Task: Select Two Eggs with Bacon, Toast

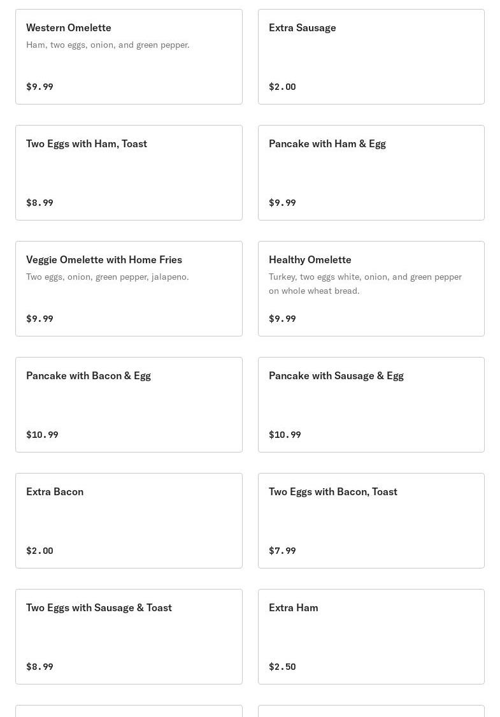Action: pyautogui.click(x=371, y=521)
